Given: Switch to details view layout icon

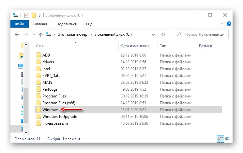Looking at the screenshot, I should point(221,138).
